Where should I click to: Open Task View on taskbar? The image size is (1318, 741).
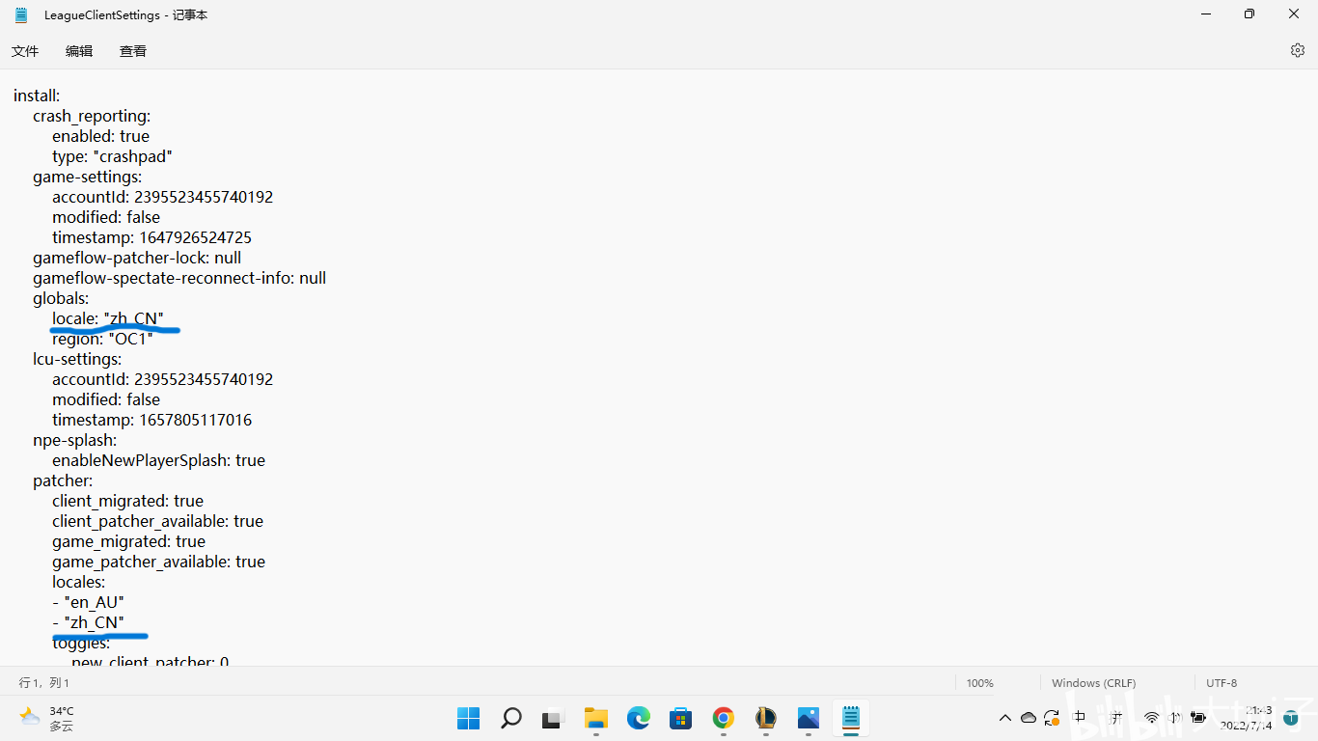point(552,719)
